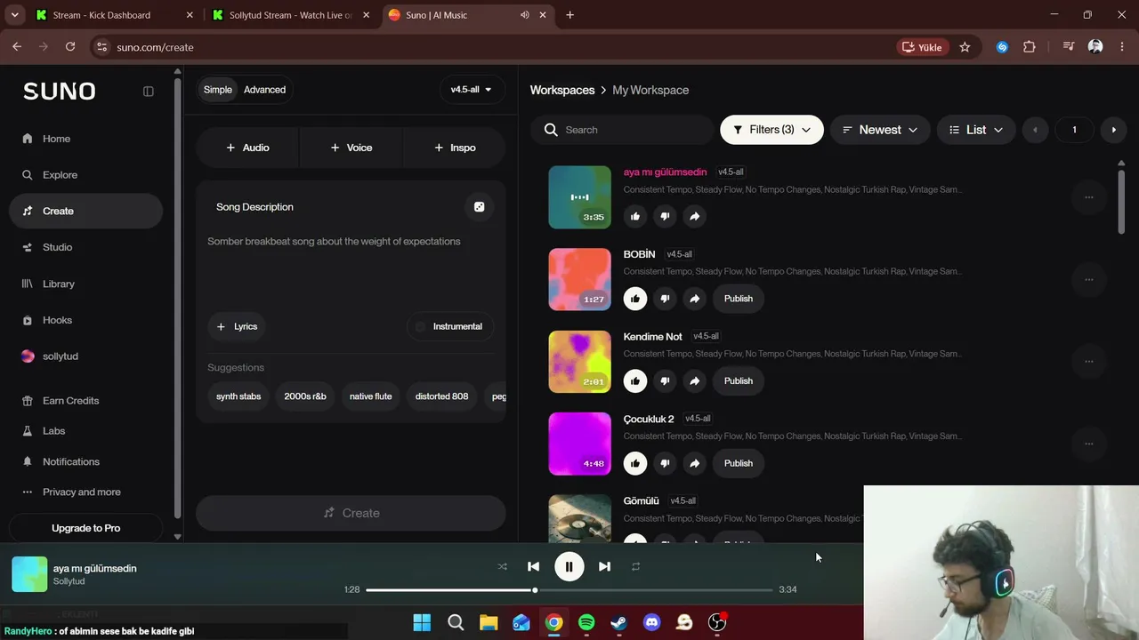Like the song Çocukluk 2

(x=635, y=463)
